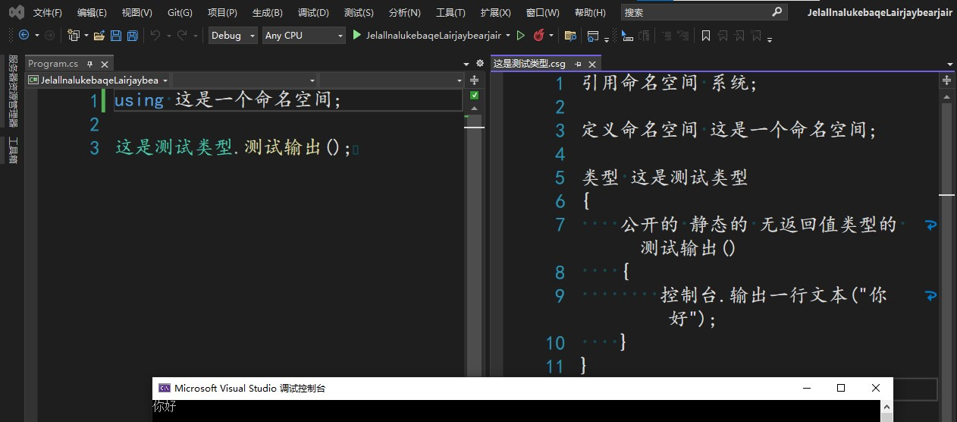The height and width of the screenshot is (422, 957).
Task: Open the 服务器资源管理器 side panel
Action: (x=13, y=91)
